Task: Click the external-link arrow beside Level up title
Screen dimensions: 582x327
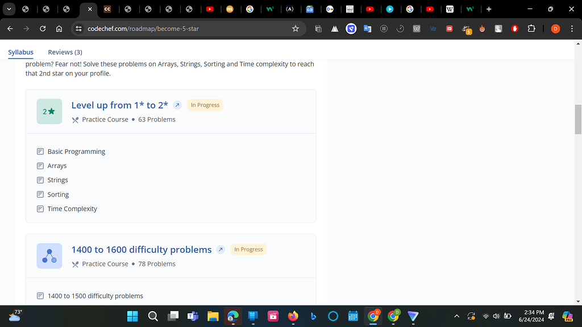Action: coord(177,105)
